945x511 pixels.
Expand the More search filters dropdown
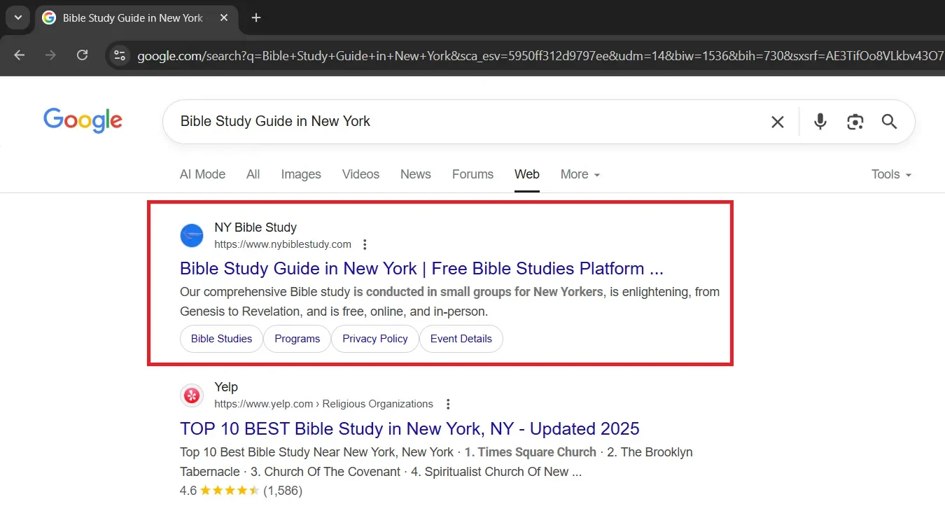[x=580, y=174]
